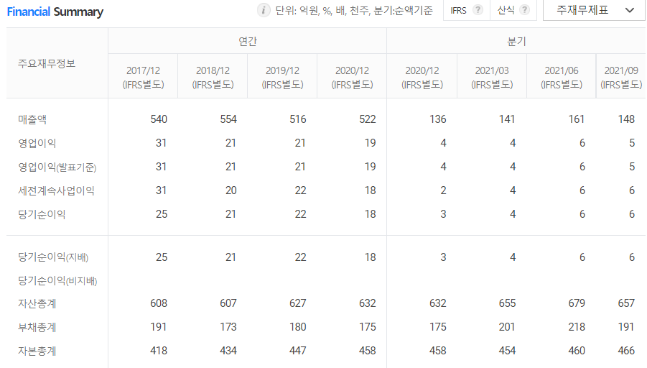This screenshot has height=368, width=647.
Task: Click the 당기순이익(비지배) row label
Action: tap(57, 281)
